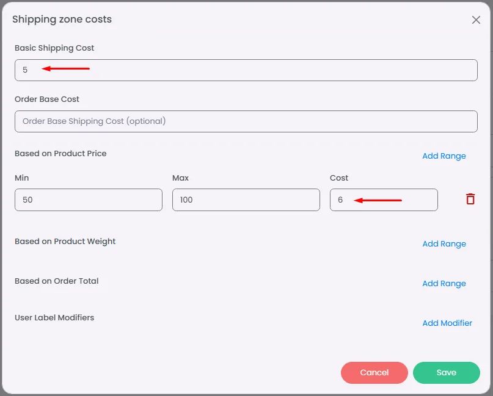Cancel the shipping cost changes
493x396 pixels.
(374, 372)
